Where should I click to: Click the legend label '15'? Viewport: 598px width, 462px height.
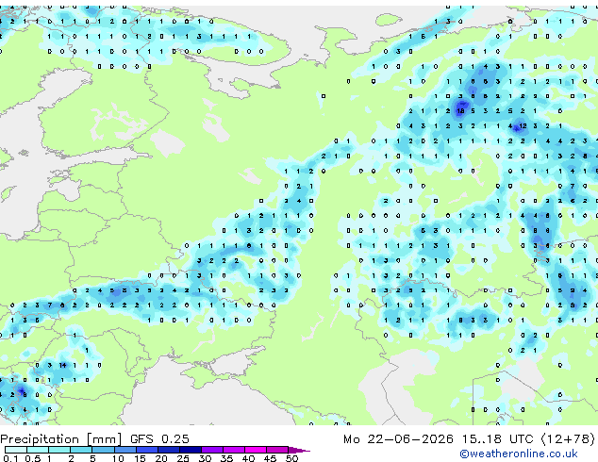(x=140, y=458)
